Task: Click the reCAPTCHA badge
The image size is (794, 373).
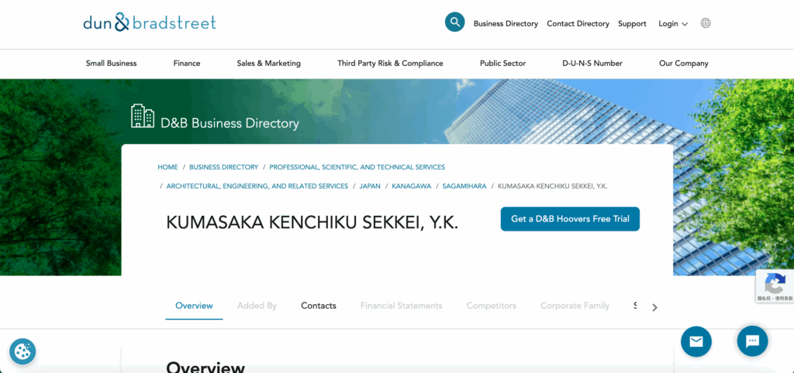Action: pyautogui.click(x=775, y=286)
